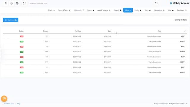This screenshot has height=107, width=190.
Task: Open the orange chat bubble widget
Action: (x=4, y=99)
